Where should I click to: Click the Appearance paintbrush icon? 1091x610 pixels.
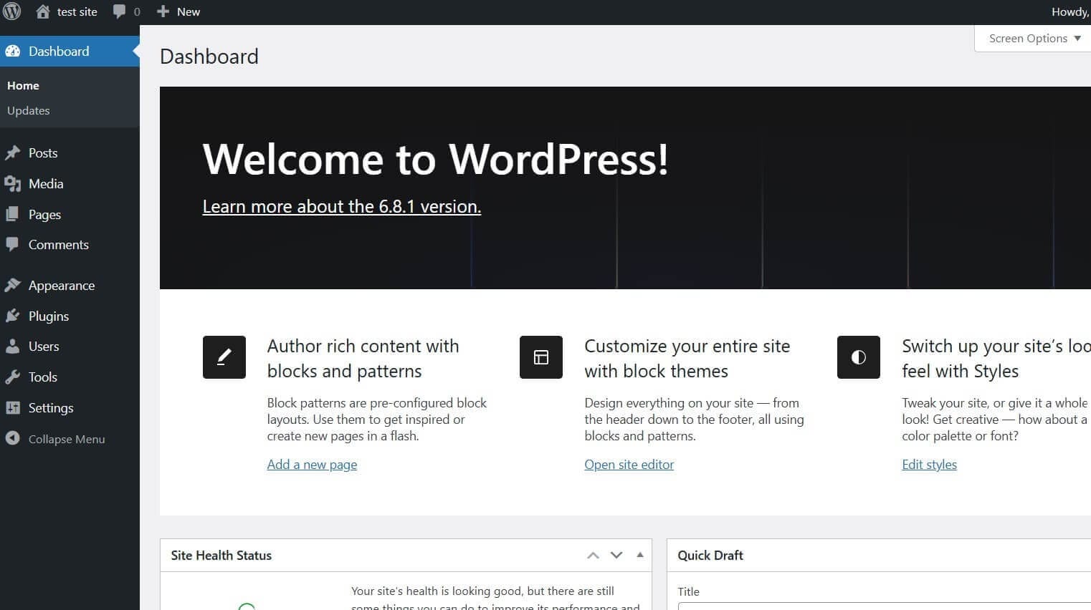click(x=13, y=285)
